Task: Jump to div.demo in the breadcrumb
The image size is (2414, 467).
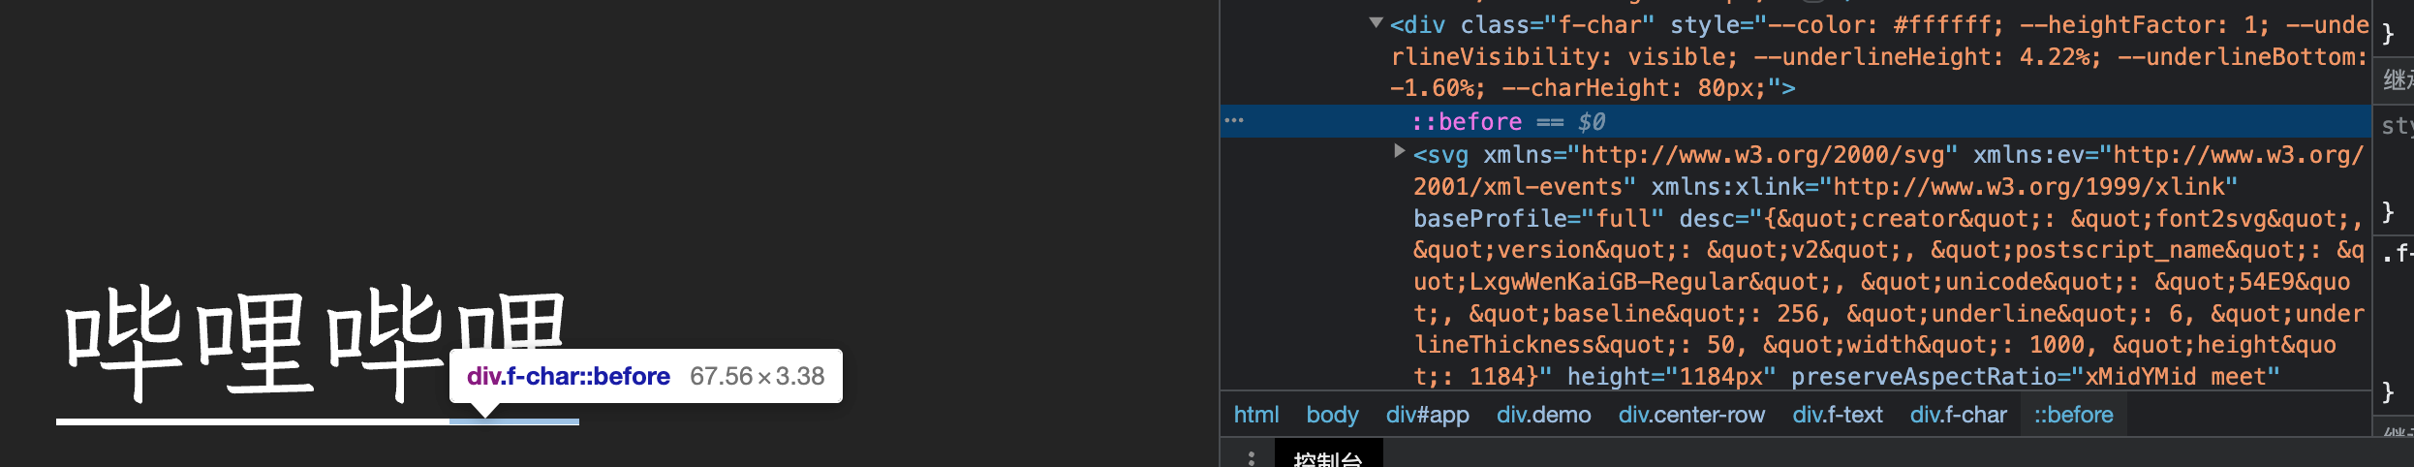Action: pos(1543,415)
